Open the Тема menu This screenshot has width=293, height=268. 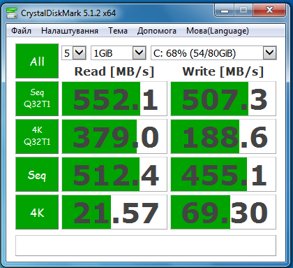pyautogui.click(x=118, y=31)
